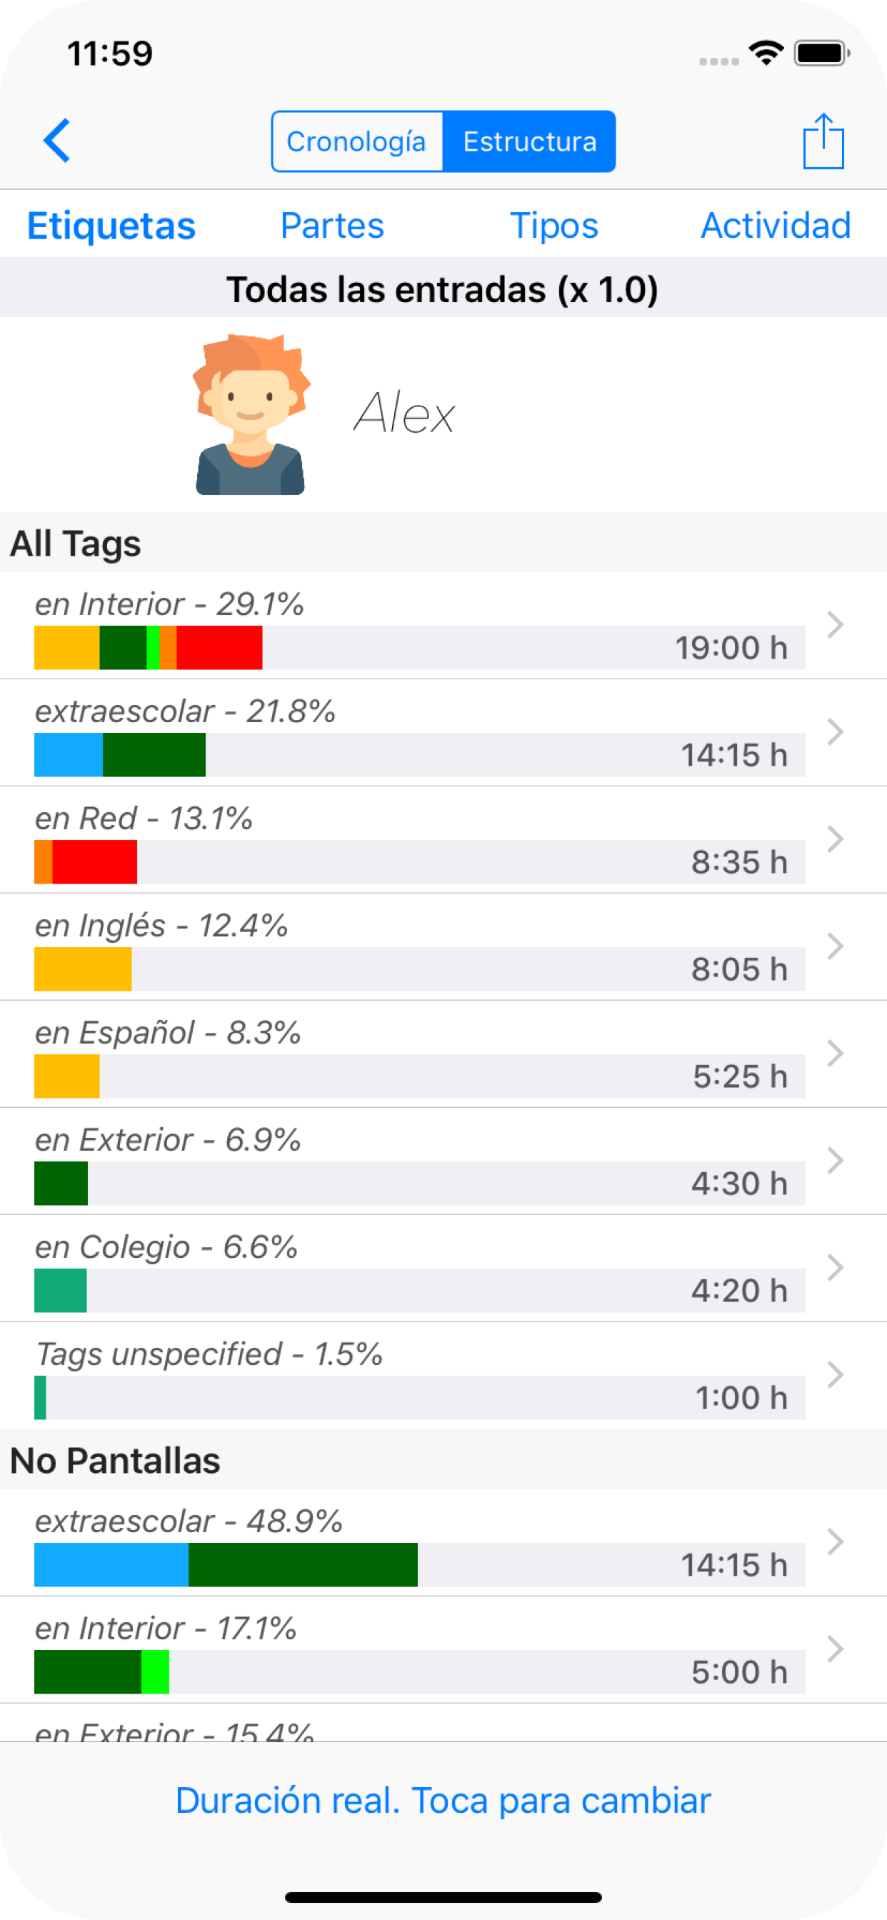Tap Duración real. Toca para cambiar
Image resolution: width=887 pixels, height=1920 pixels.
(x=443, y=1801)
